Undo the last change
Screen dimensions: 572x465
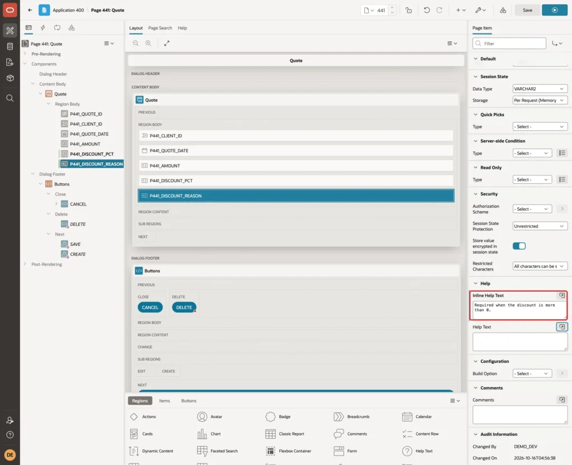click(426, 10)
